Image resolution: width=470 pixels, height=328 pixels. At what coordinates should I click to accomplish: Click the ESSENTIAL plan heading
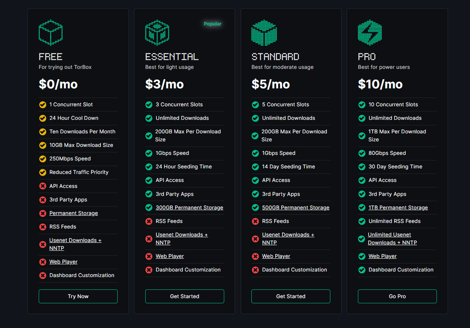coord(172,57)
